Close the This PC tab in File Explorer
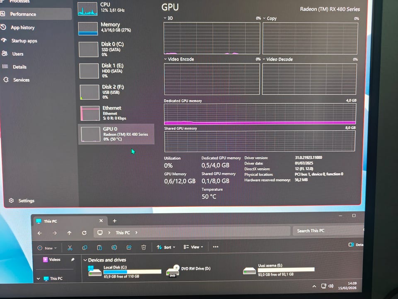The image size is (398, 299). 101,221
